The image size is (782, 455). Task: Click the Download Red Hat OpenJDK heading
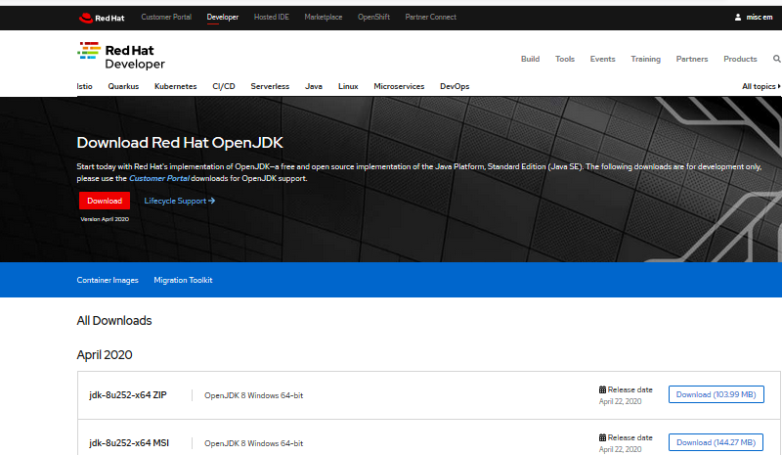(x=180, y=143)
